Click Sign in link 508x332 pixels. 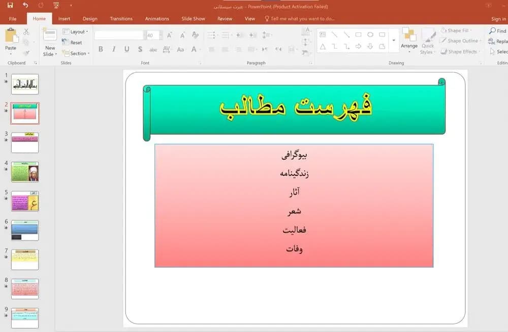(499, 19)
